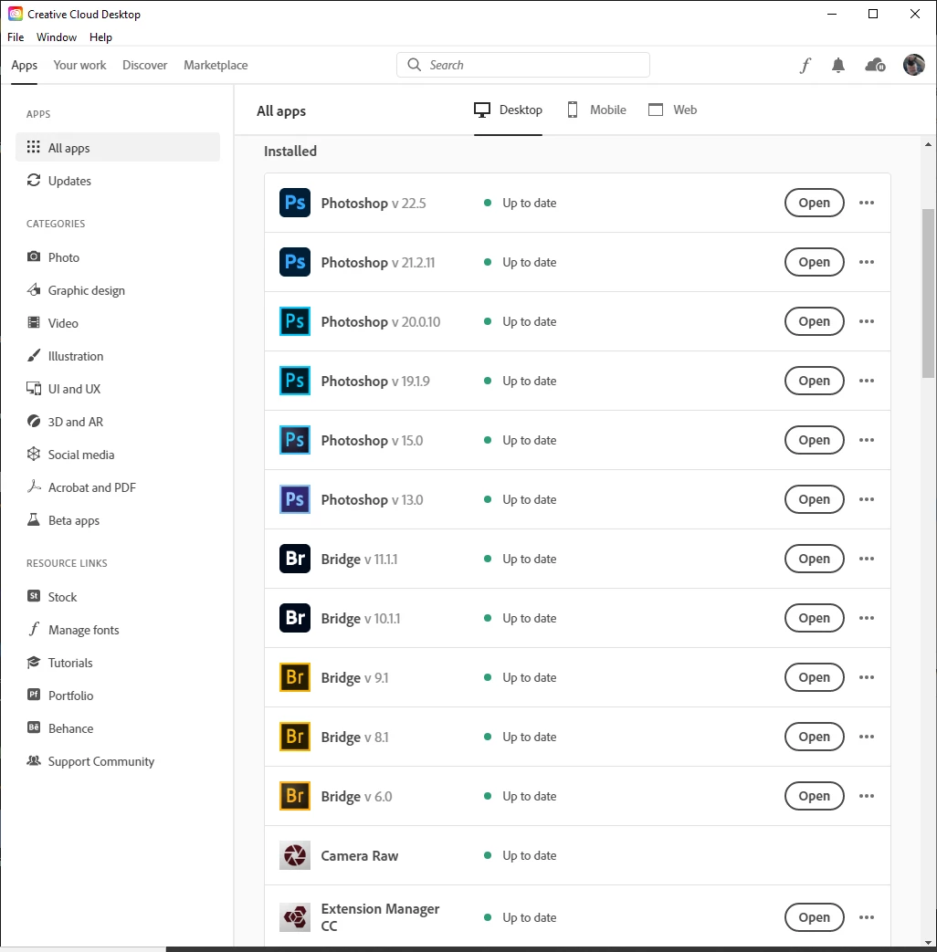This screenshot has width=937, height=952.
Task: Open more options for Extension Manager CC
Action: tap(867, 917)
